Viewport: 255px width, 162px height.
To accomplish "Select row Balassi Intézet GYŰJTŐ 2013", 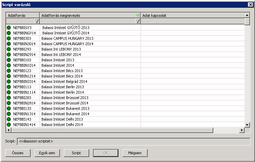I will pos(125,28).
